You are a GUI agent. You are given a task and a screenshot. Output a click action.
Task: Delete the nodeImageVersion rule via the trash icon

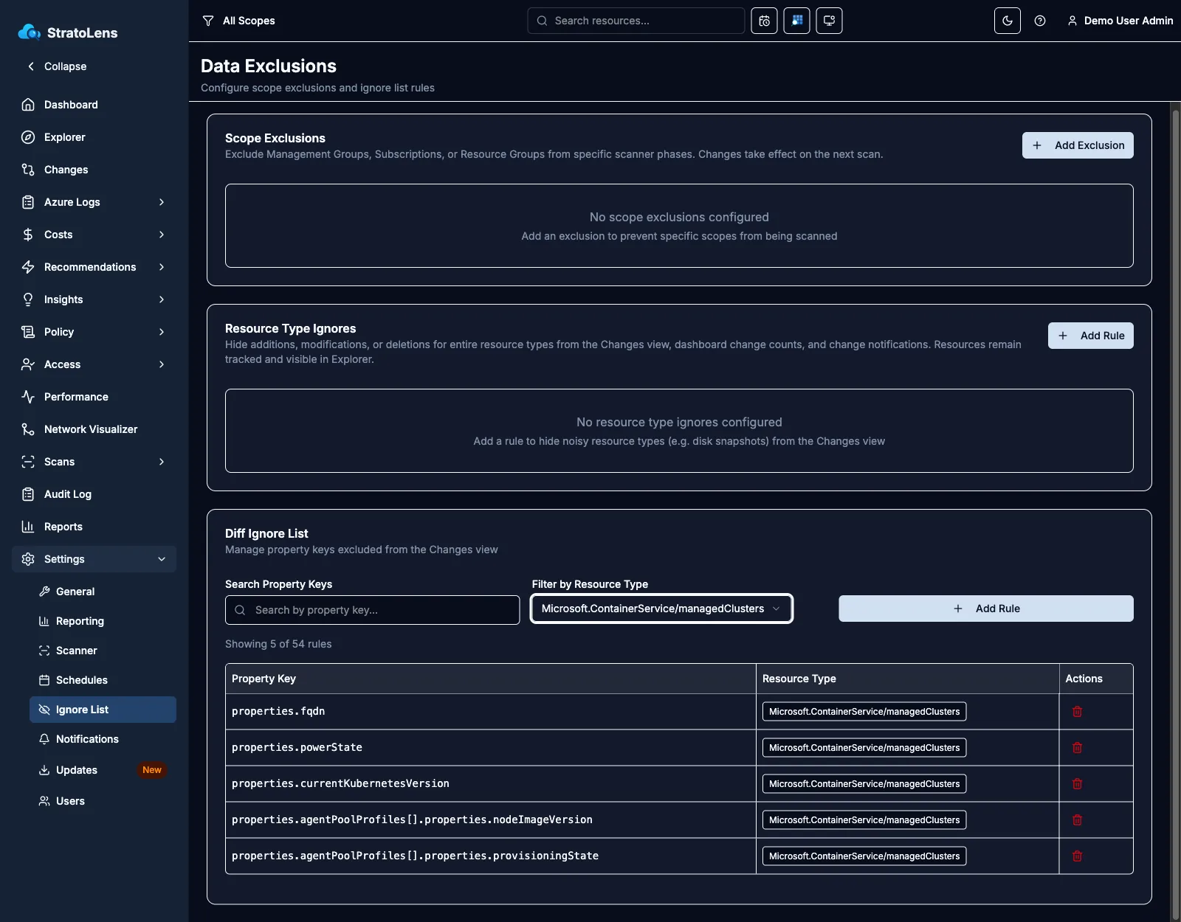[1077, 820]
